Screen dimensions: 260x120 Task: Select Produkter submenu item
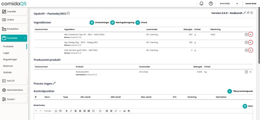pyautogui.click(x=8, y=46)
